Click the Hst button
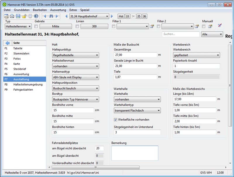 click(121, 16)
